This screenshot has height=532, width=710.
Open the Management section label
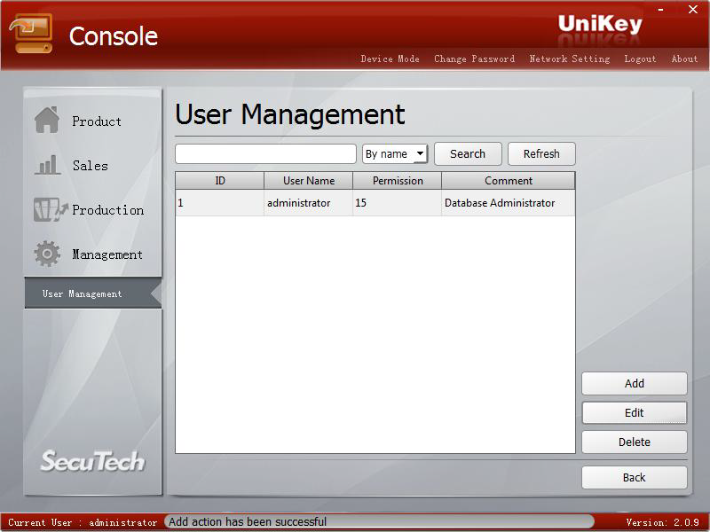point(107,254)
